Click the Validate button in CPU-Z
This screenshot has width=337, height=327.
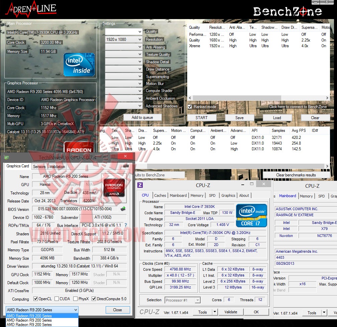pos(231,312)
